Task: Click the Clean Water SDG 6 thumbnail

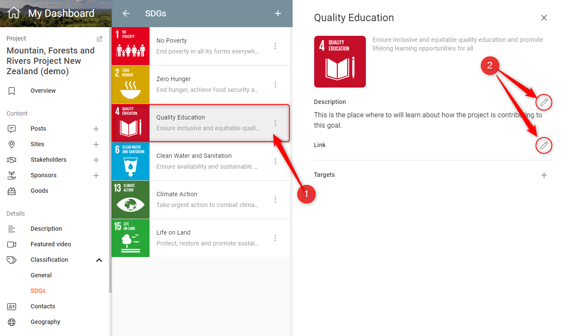Action: pos(131,161)
